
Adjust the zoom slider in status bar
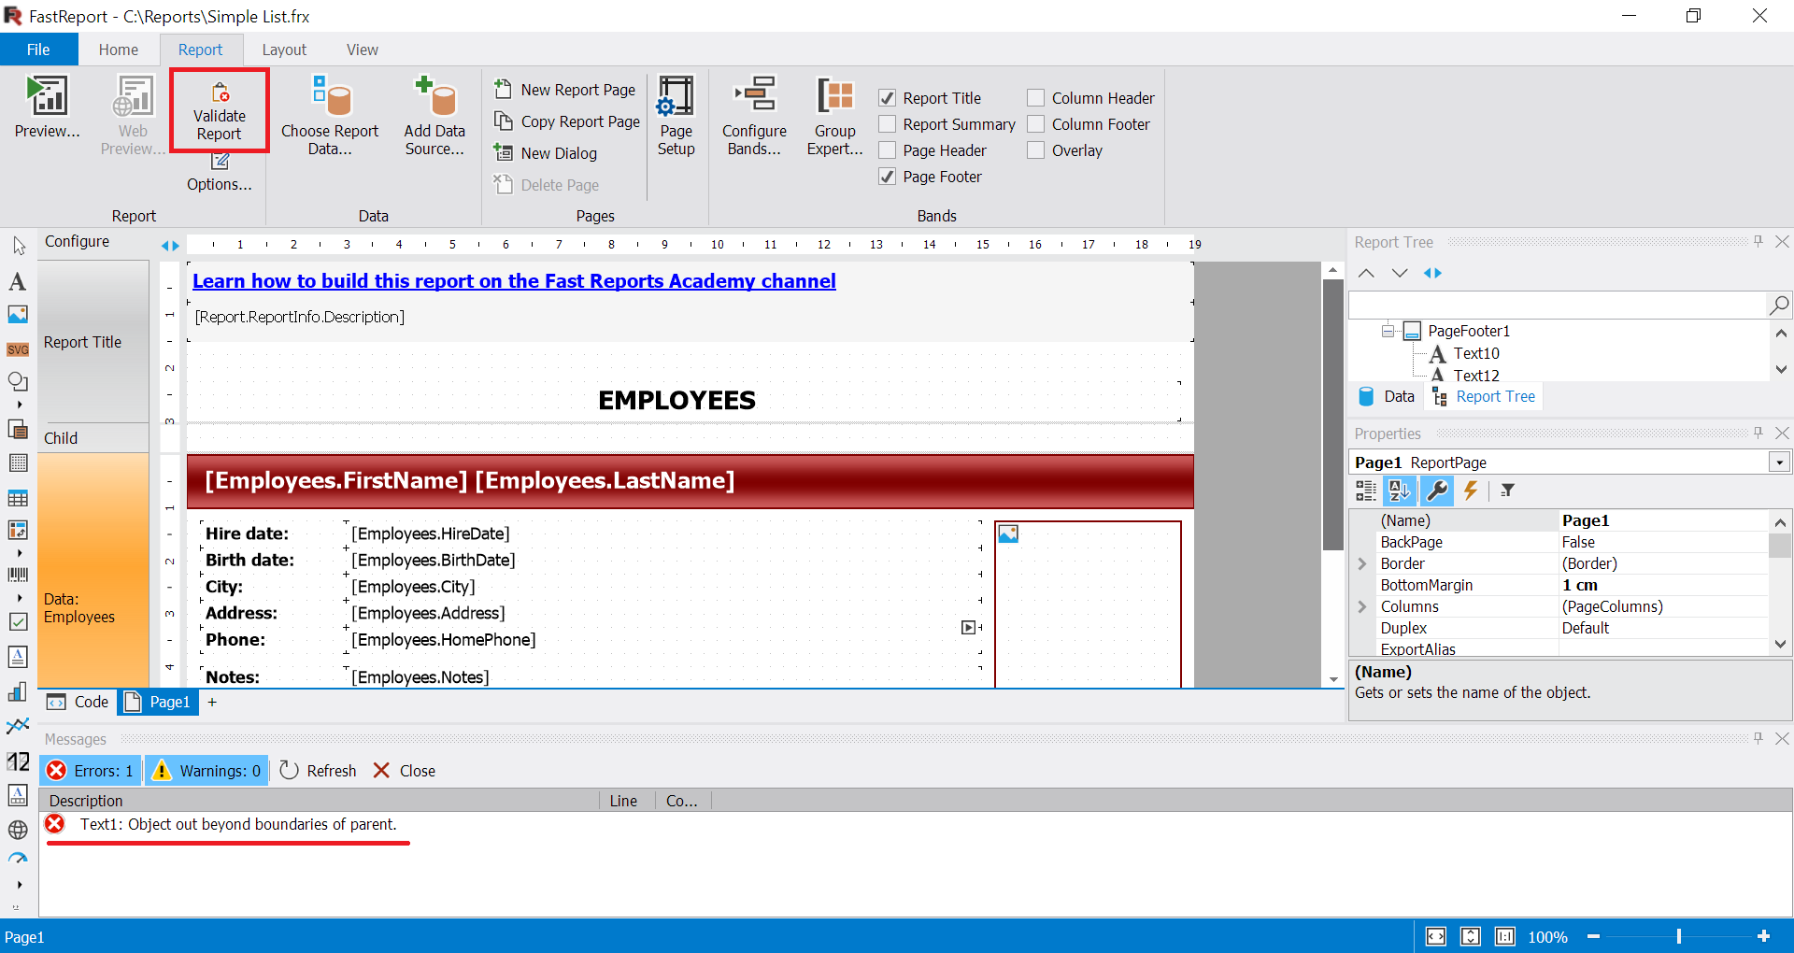[x=1679, y=936]
